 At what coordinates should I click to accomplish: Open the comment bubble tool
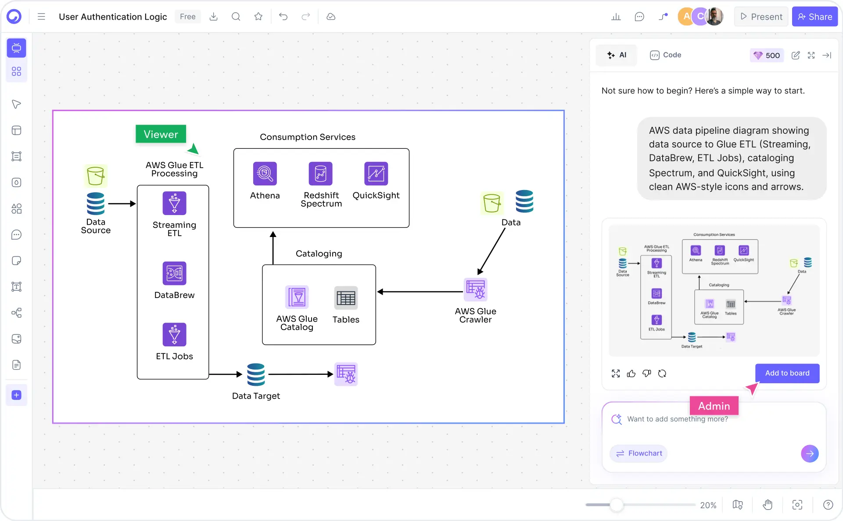pos(16,235)
